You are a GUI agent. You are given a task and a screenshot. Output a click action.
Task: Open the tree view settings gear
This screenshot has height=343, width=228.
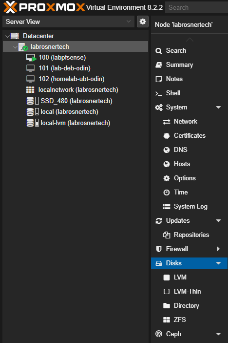click(x=143, y=21)
